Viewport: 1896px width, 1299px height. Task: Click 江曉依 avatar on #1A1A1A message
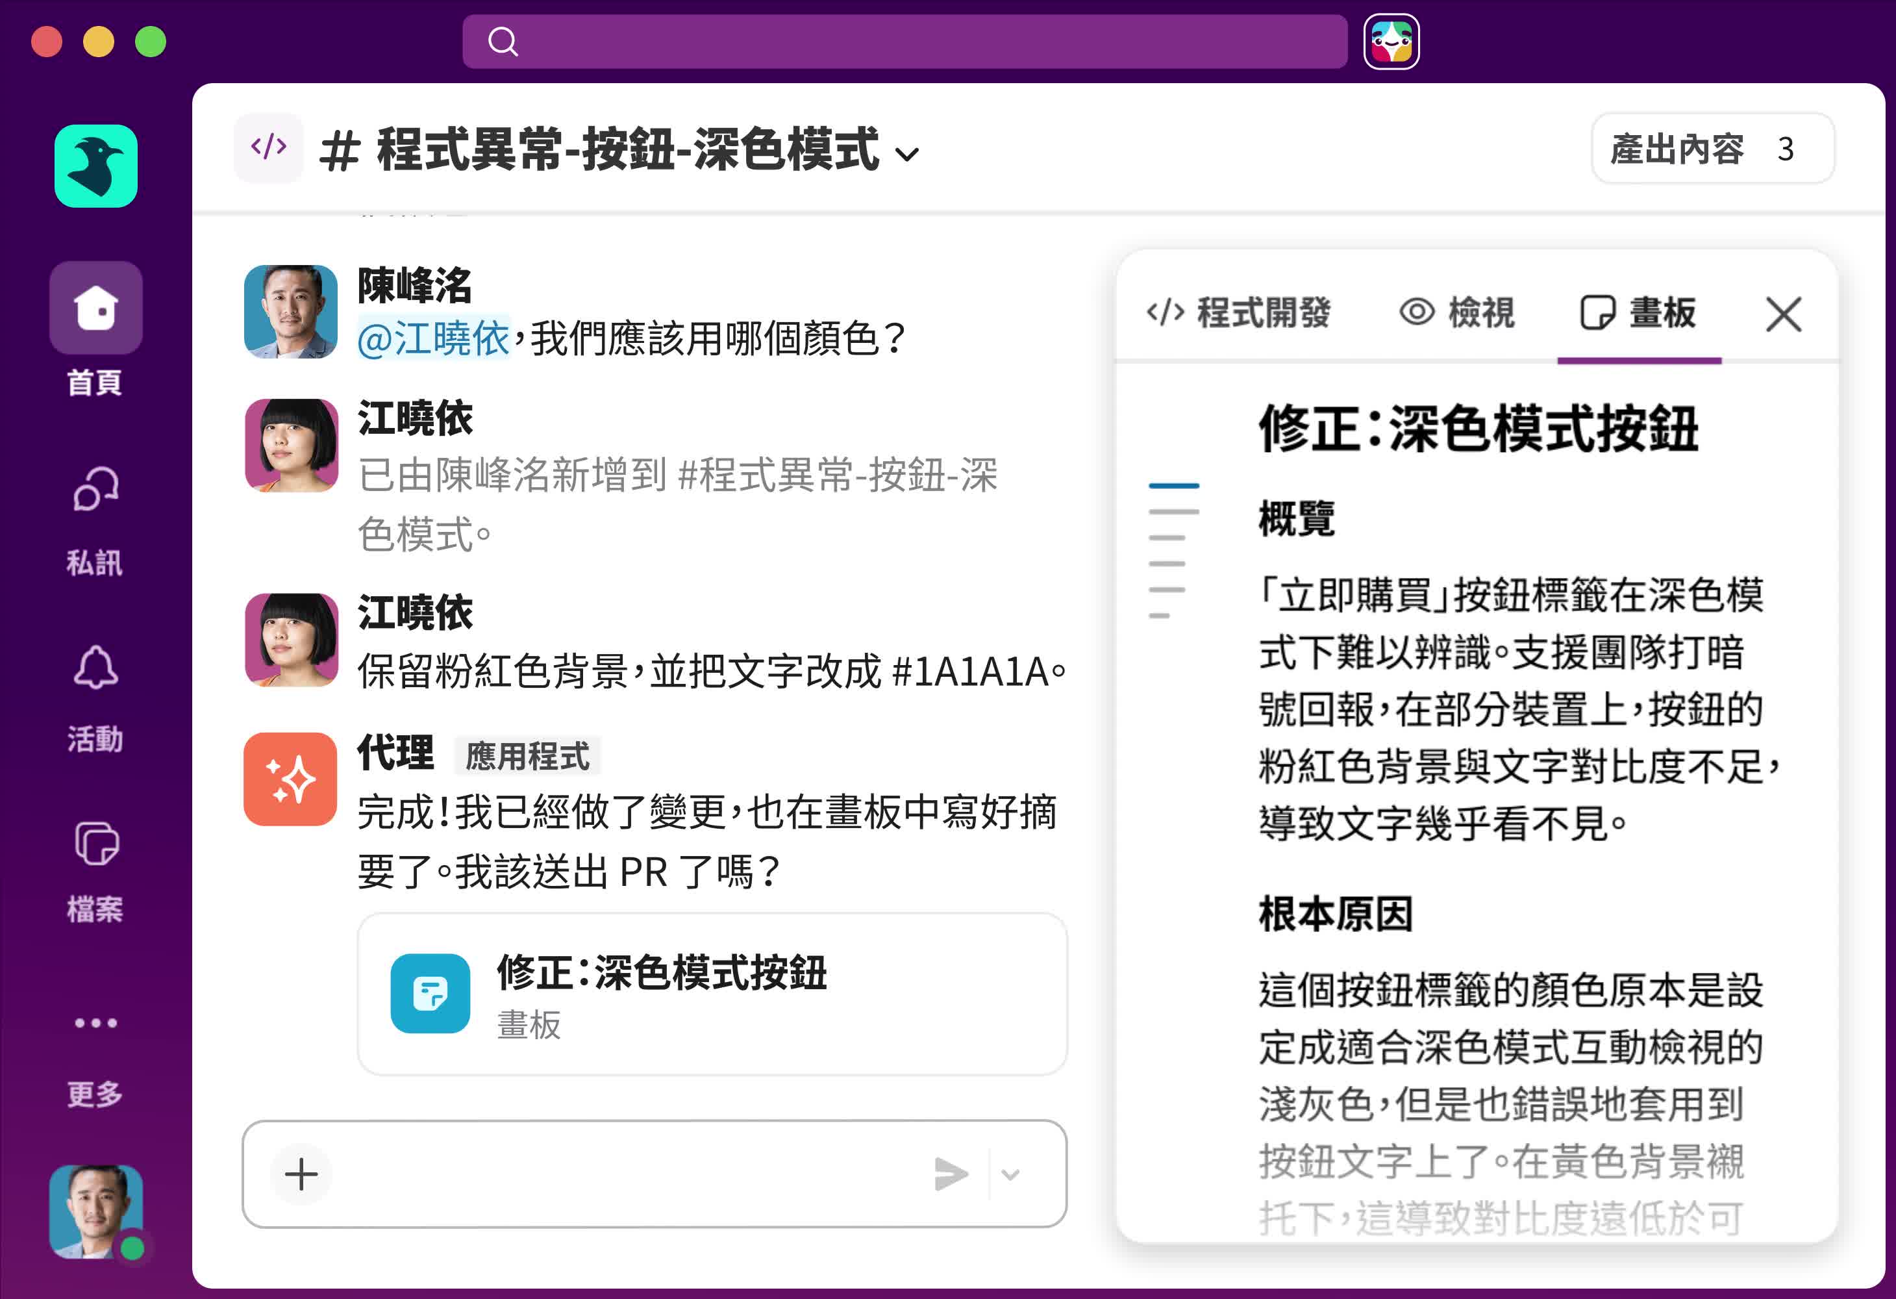pos(292,640)
